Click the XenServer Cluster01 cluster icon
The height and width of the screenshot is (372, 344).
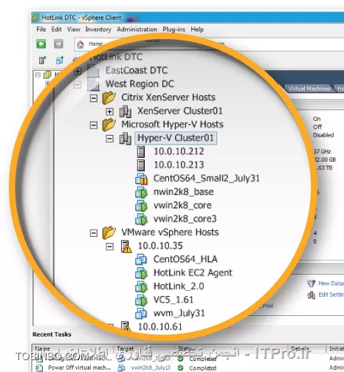125,111
